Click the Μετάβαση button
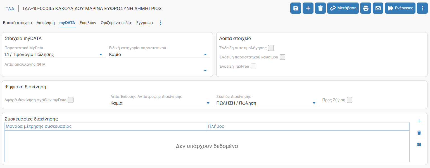The width and height of the screenshot is (430, 168). pyautogui.click(x=343, y=8)
